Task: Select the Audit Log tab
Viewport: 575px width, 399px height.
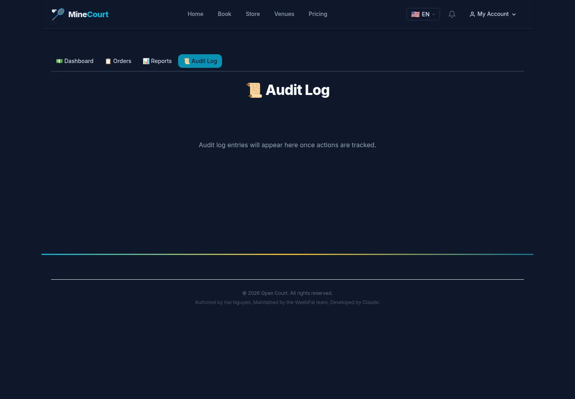Action: point(200,61)
